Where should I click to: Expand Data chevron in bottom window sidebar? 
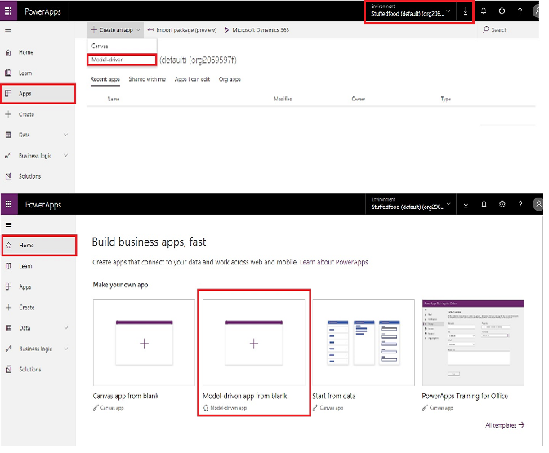(66, 328)
